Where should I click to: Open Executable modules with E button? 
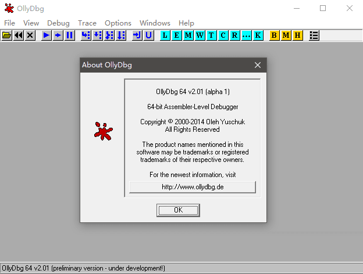(177, 35)
